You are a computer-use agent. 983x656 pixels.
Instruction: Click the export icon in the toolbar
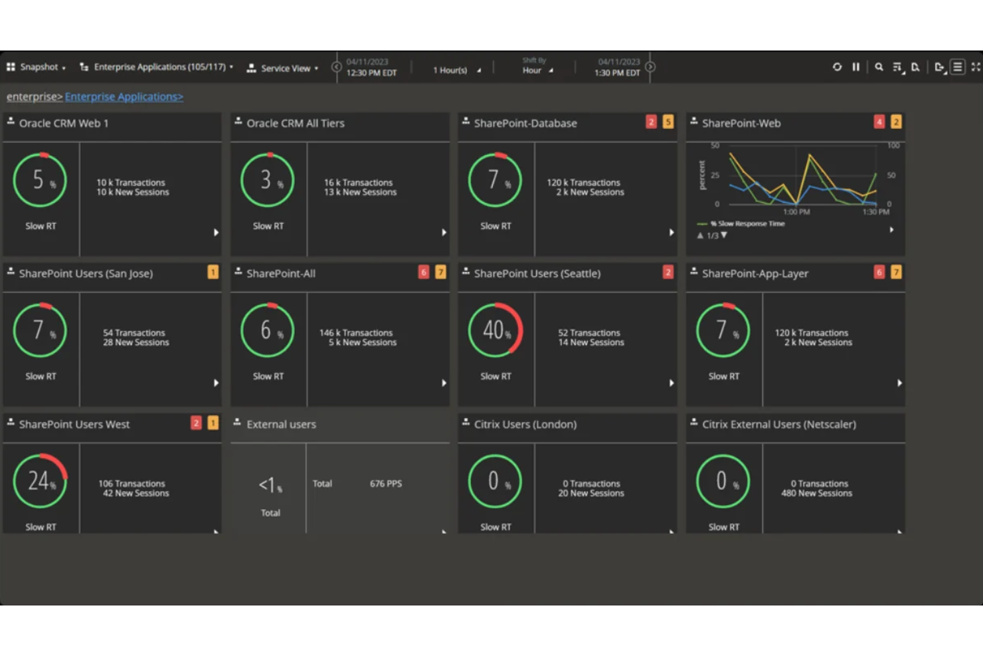tap(940, 67)
